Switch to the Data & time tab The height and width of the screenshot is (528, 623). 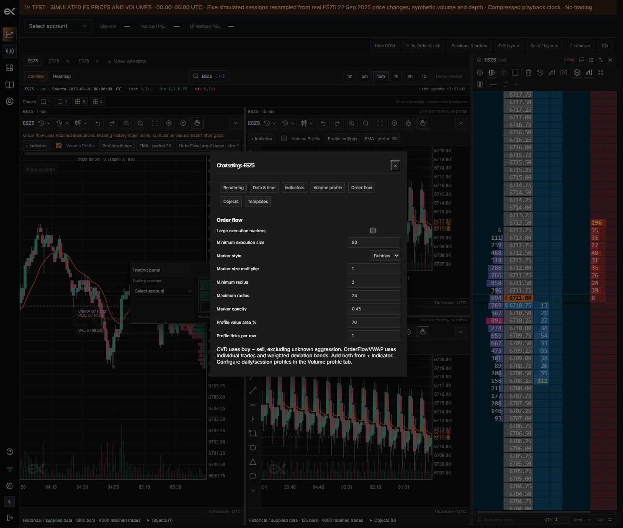[264, 187]
